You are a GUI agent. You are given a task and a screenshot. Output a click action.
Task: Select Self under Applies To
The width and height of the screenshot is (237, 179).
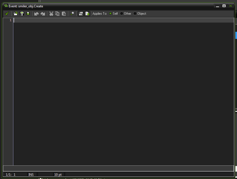pos(113,14)
